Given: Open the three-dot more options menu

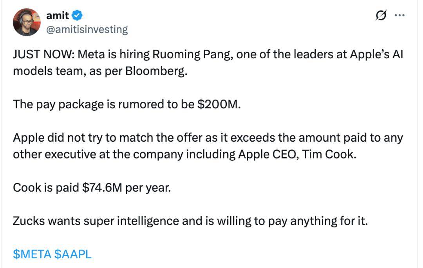Looking at the screenshot, I should coord(399,16).
